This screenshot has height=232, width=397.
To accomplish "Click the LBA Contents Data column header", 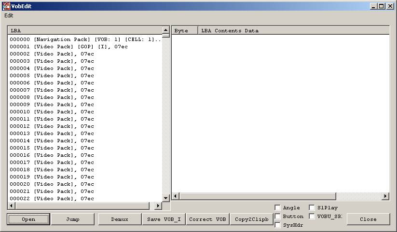I will point(293,30).
